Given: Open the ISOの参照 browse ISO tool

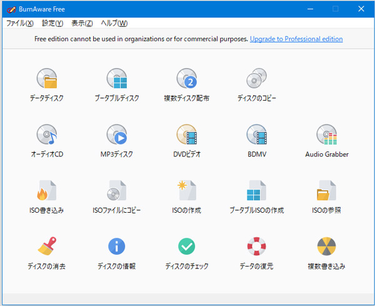Looking at the screenshot, I should coord(326,191).
